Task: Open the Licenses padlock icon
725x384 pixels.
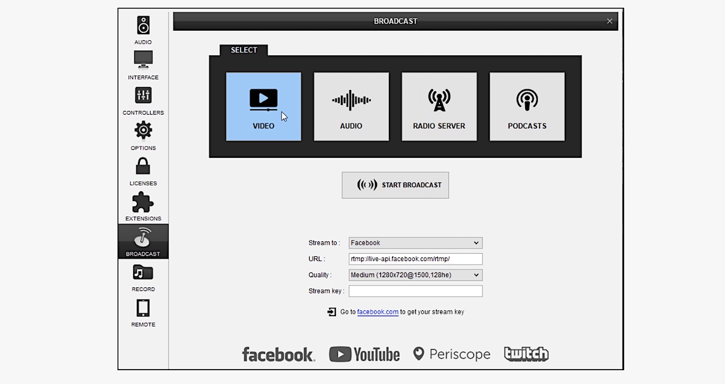Action: (x=143, y=166)
